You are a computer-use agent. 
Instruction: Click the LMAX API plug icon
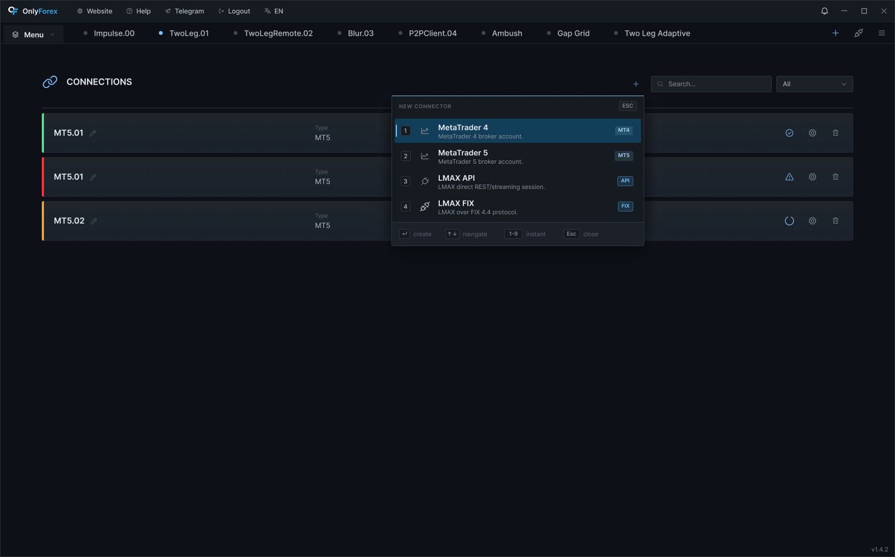425,181
